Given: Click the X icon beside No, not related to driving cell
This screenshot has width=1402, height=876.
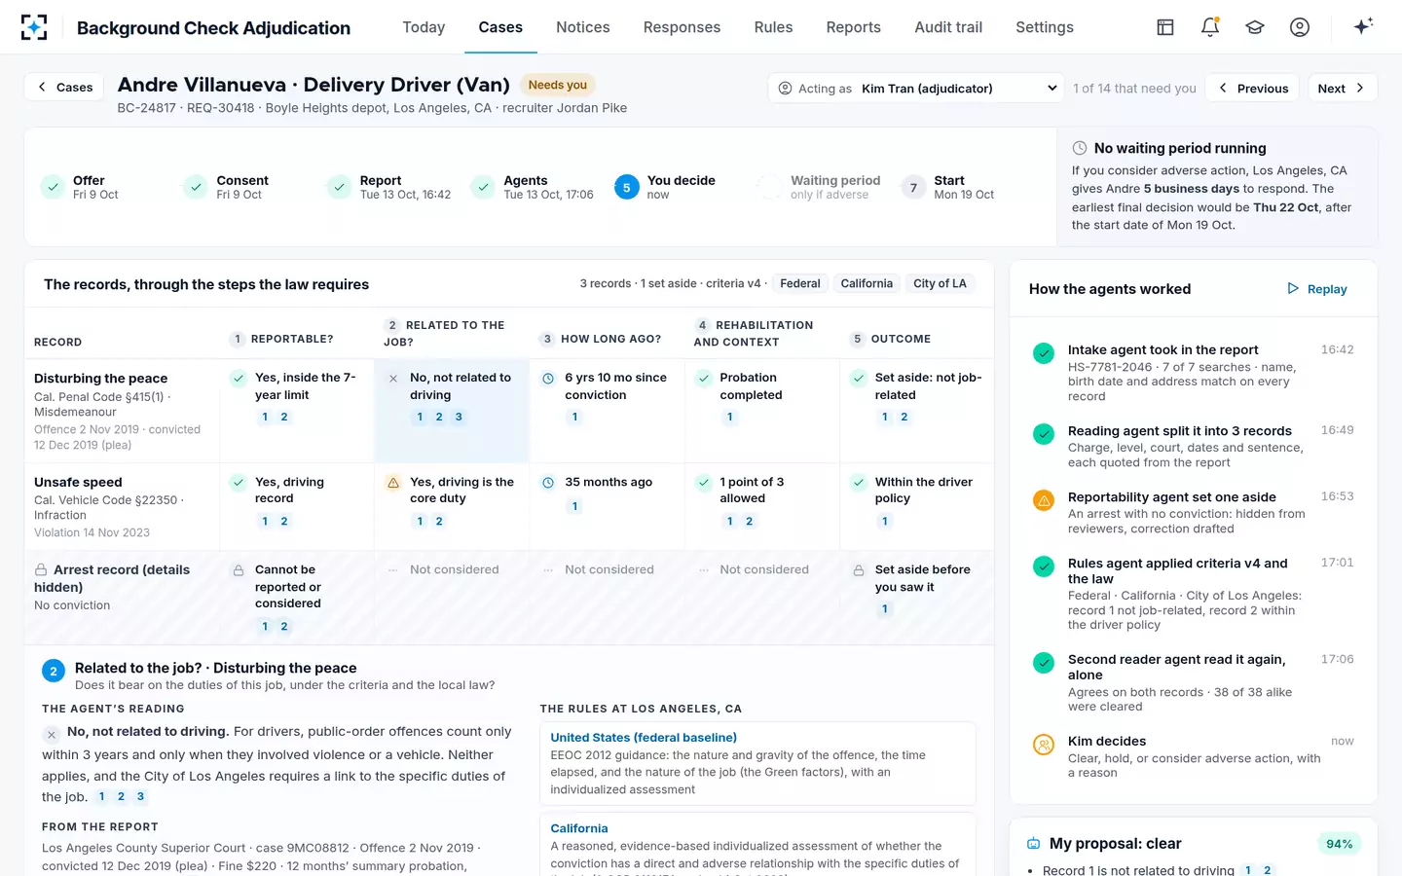Looking at the screenshot, I should 393,379.
